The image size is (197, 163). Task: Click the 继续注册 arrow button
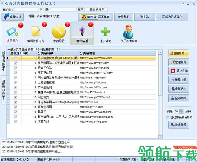[179, 80]
